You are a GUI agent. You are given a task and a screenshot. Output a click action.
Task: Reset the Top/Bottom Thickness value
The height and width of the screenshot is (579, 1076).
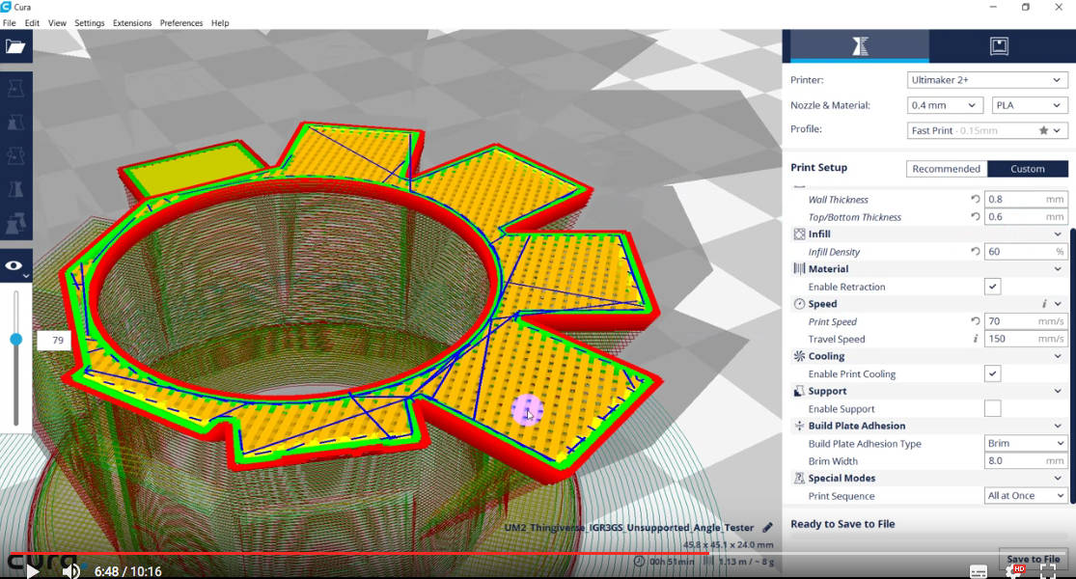point(975,217)
